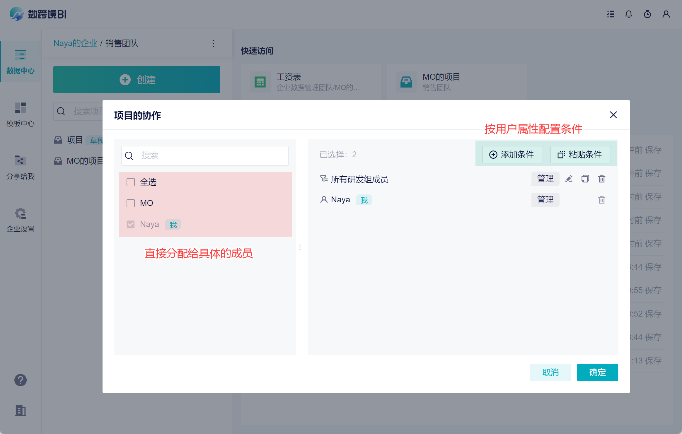Click the edit icon for 所有研发组成员
Image resolution: width=682 pixels, height=434 pixels.
(569, 179)
